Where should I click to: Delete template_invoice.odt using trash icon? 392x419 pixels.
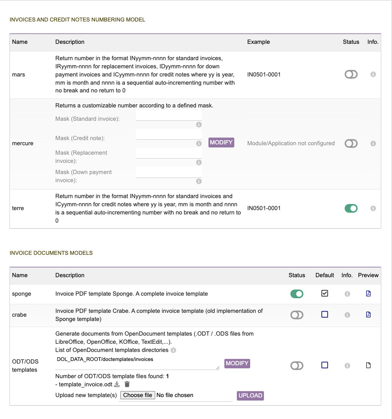click(x=127, y=384)
